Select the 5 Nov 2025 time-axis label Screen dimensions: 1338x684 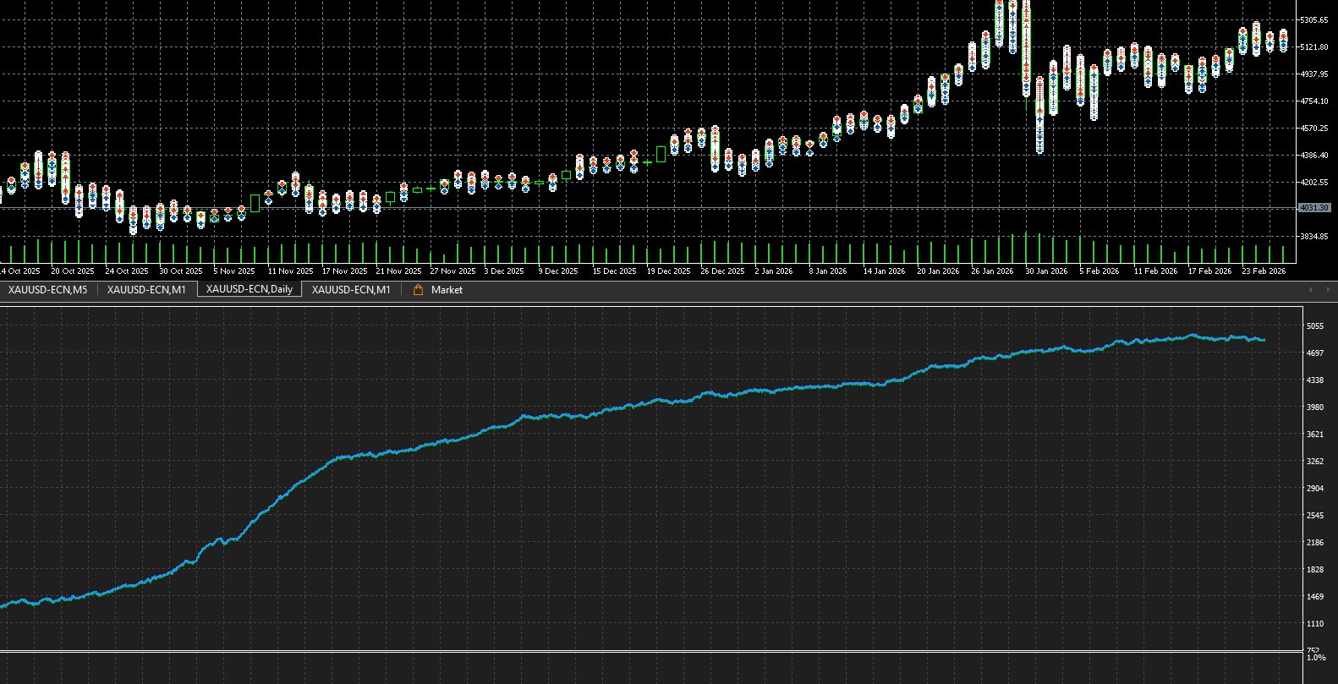coord(234,271)
